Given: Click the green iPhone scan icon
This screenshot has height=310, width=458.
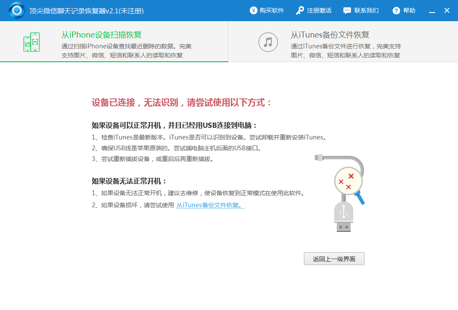Looking at the screenshot, I should (x=32, y=42).
